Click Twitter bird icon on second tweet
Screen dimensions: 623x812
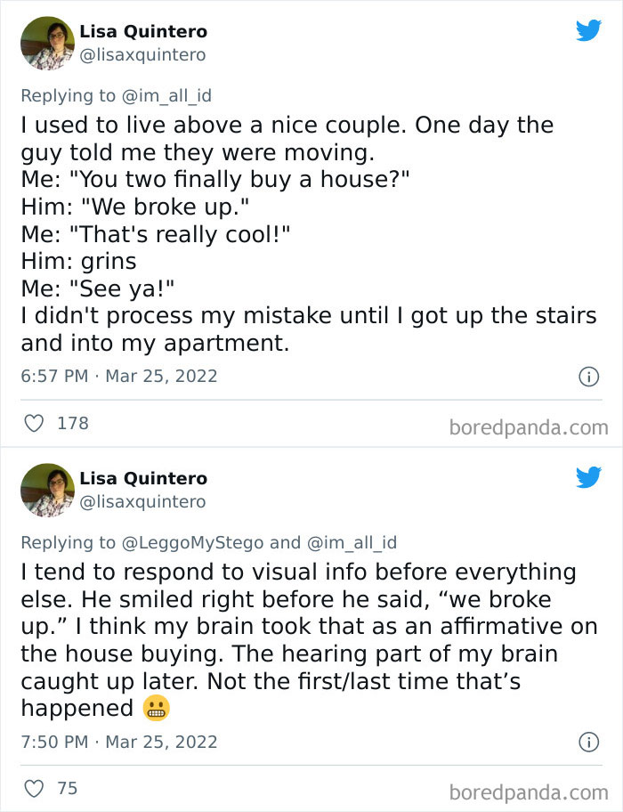point(588,477)
